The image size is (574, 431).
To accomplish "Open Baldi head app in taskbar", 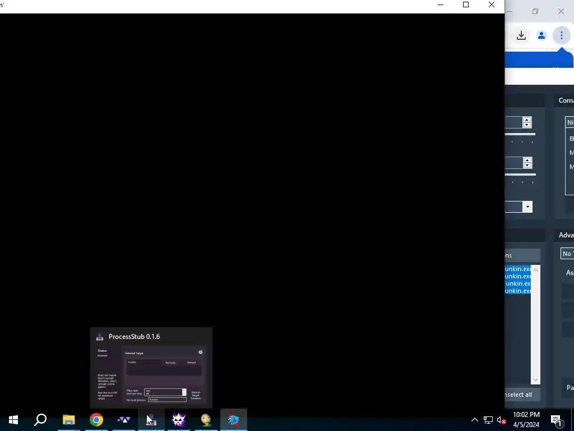I will tap(206, 420).
